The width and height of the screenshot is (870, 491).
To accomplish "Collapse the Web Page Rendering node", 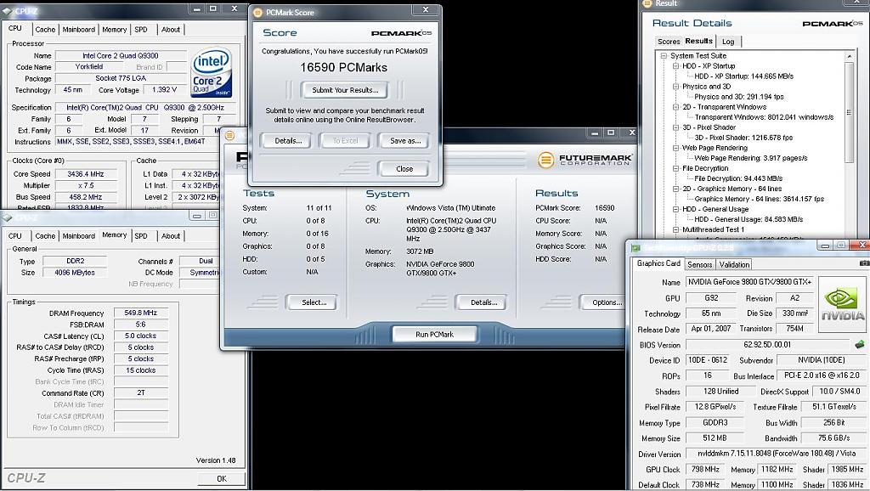I will [675, 148].
